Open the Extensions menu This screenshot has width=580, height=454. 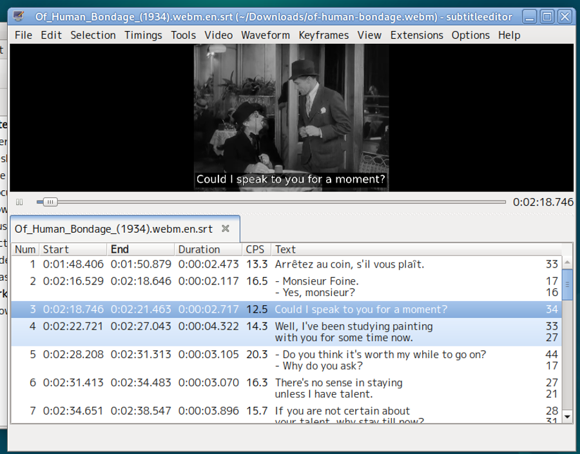click(416, 35)
